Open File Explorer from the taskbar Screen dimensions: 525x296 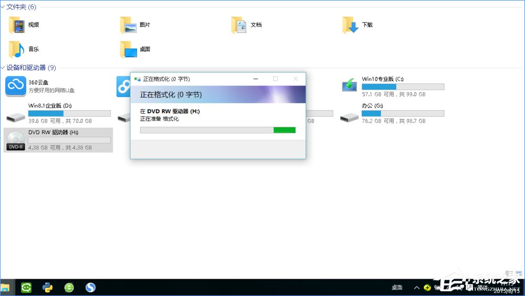[x=6, y=288]
